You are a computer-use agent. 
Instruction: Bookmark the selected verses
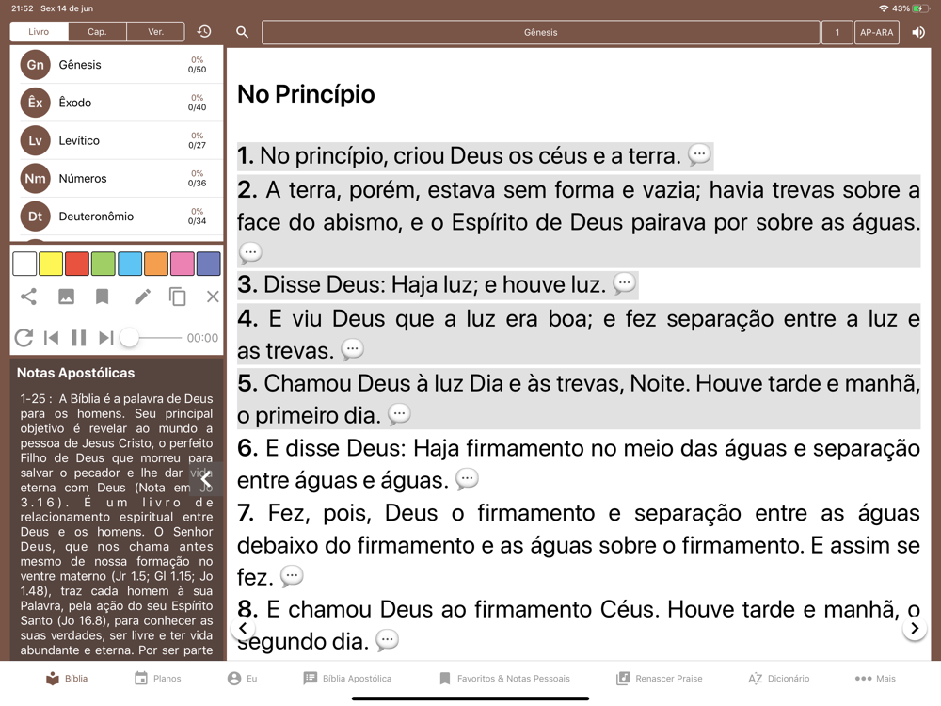tap(103, 297)
